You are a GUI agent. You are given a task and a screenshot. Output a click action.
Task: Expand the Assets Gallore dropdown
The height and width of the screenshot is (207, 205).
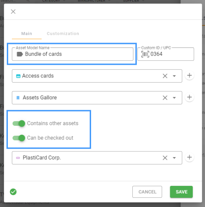(x=174, y=98)
